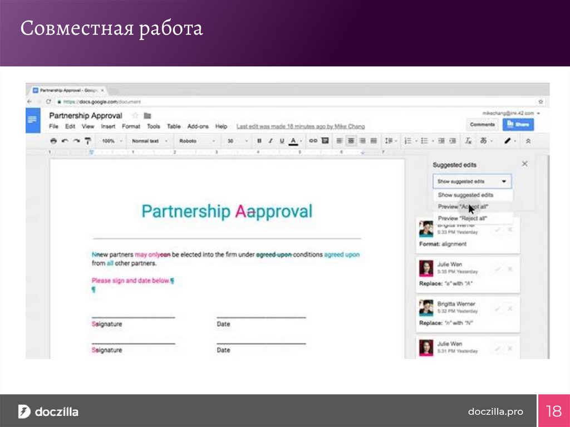Align text to the right
Viewport: 570px width, 427px height.
click(x=362, y=141)
